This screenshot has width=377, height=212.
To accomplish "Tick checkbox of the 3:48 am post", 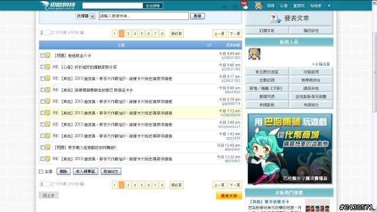I will (42, 124).
